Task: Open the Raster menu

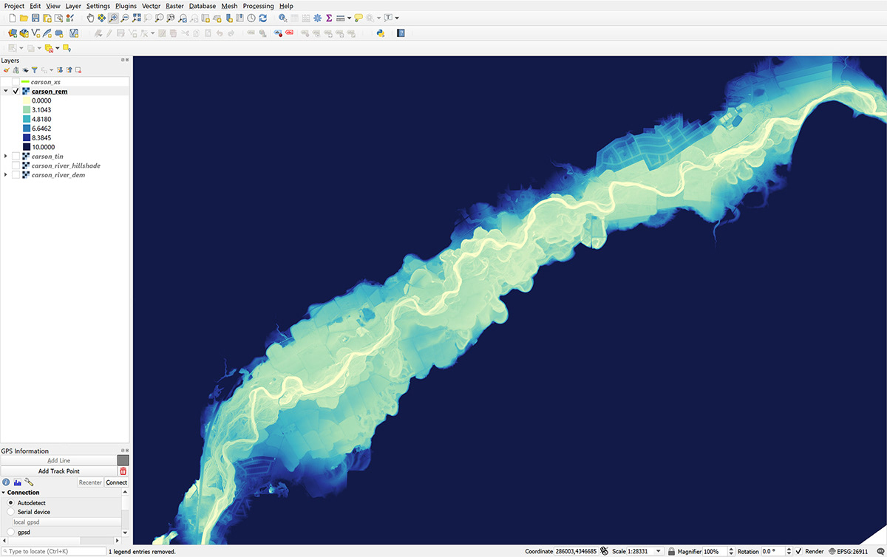Action: (x=174, y=5)
